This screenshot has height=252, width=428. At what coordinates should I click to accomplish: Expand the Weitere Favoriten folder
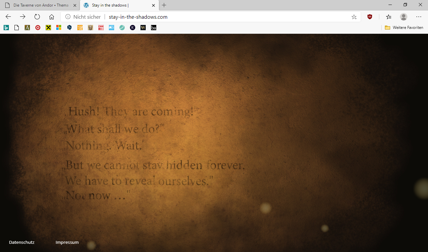tap(404, 28)
